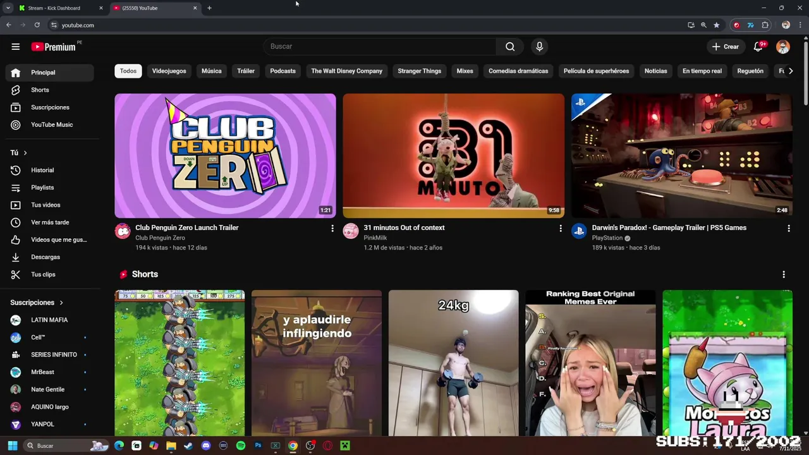809x455 pixels.
Task: Open the notifications bell
Action: coord(758,47)
